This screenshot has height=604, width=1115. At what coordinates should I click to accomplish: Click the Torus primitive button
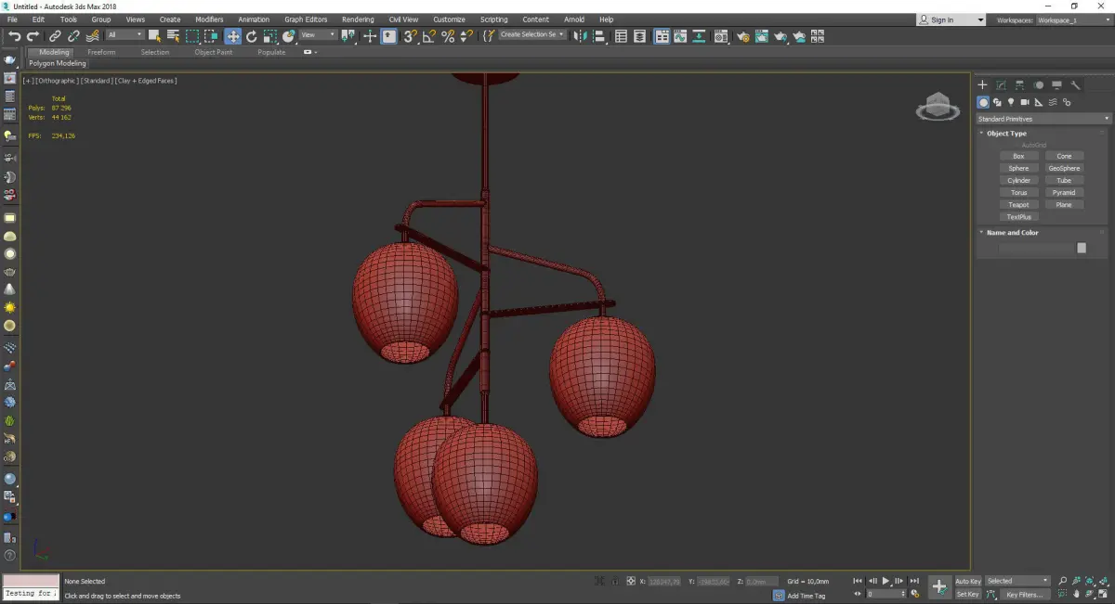[1018, 192]
